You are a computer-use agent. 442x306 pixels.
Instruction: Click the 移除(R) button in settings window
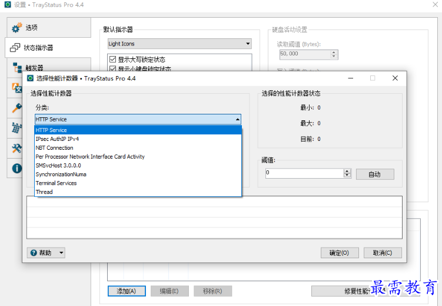pos(212,291)
